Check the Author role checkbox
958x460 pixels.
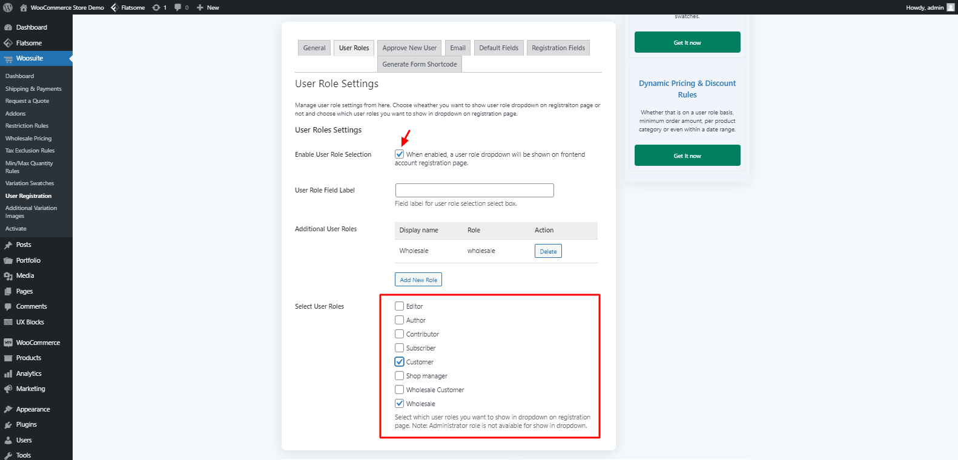pyautogui.click(x=400, y=320)
